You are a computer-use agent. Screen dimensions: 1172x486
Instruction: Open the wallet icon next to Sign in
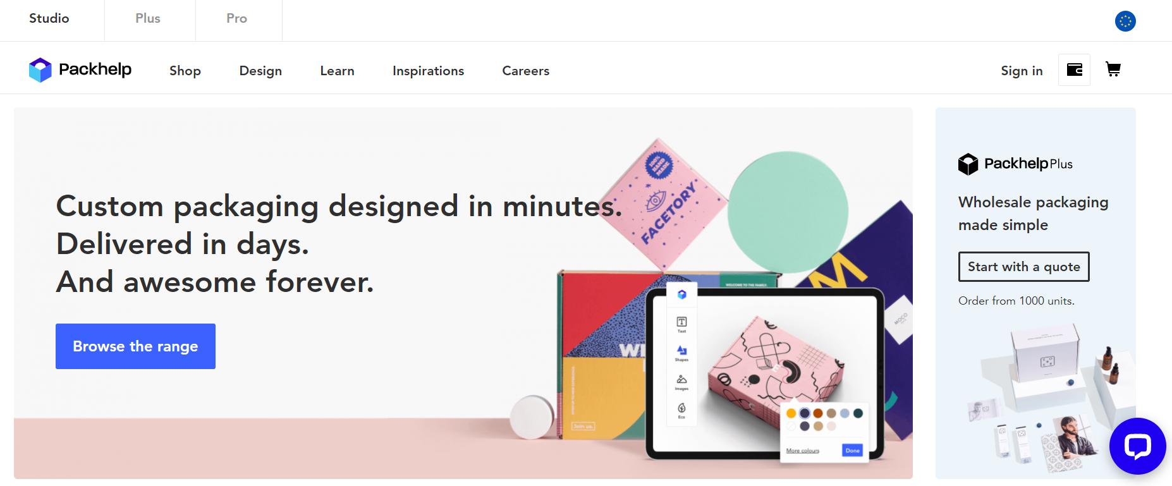1074,70
